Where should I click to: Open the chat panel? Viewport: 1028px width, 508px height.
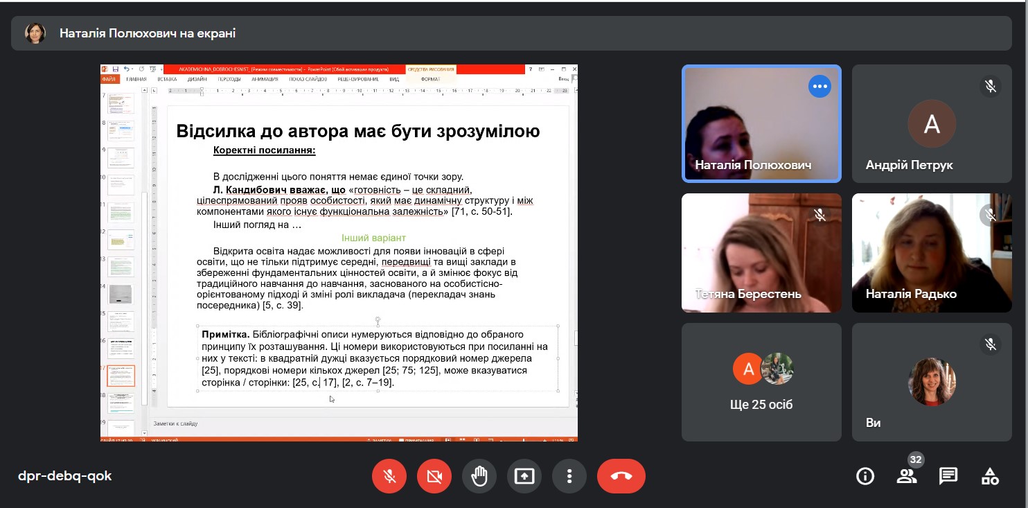coord(948,476)
